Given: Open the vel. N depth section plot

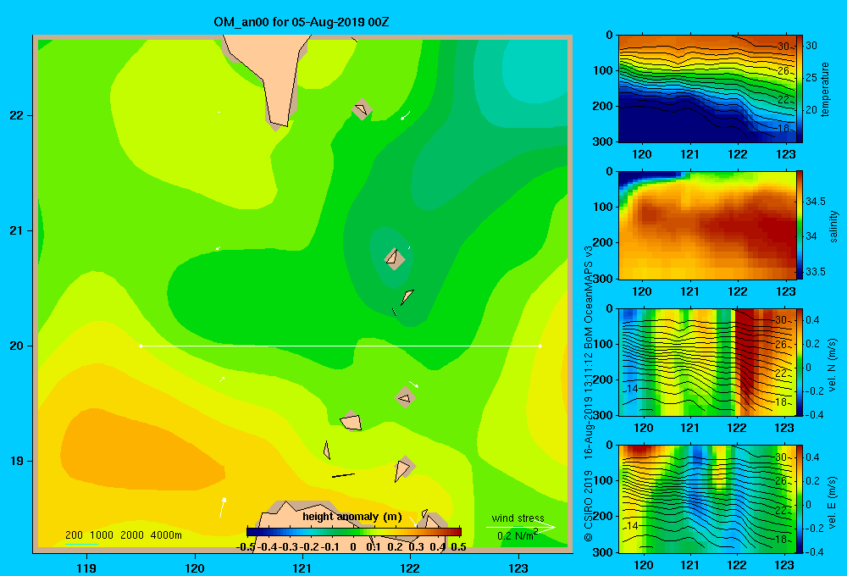Looking at the screenshot, I should pyautogui.click(x=706, y=362).
